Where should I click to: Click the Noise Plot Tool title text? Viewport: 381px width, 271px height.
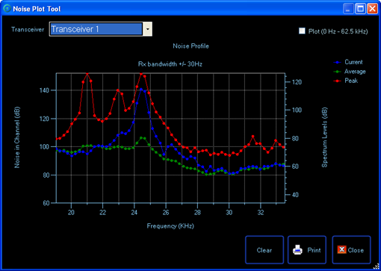click(37, 9)
